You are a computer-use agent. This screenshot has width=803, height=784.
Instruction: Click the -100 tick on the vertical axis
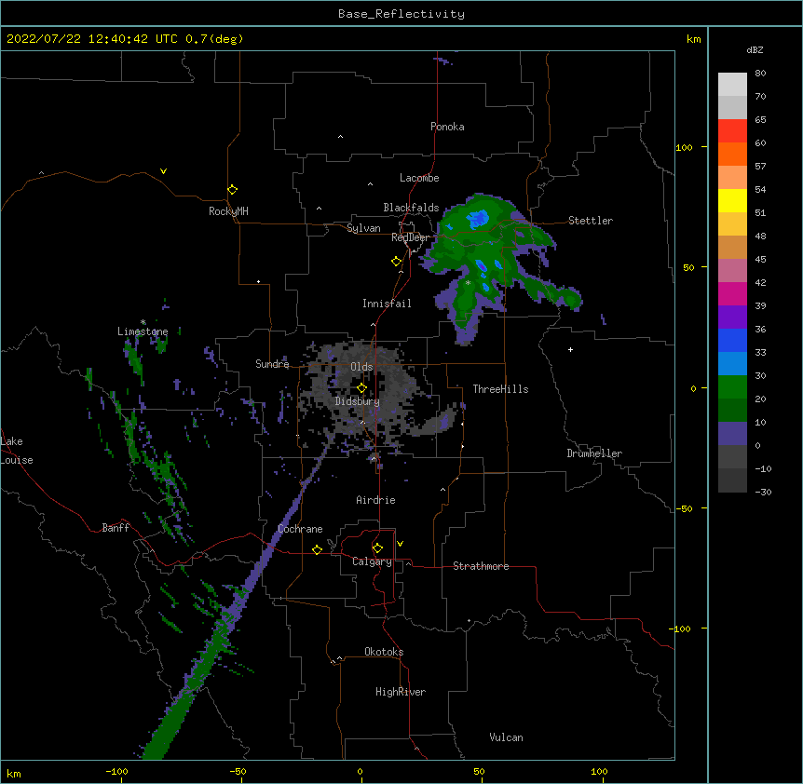coord(681,629)
